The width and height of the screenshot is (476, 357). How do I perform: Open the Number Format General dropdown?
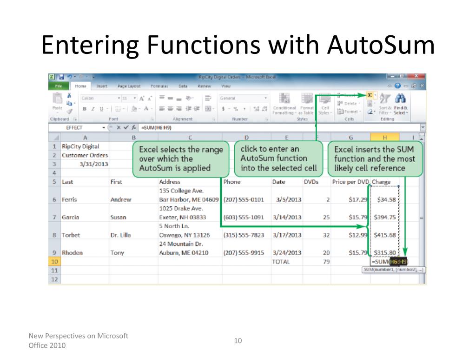pyautogui.click(x=265, y=99)
